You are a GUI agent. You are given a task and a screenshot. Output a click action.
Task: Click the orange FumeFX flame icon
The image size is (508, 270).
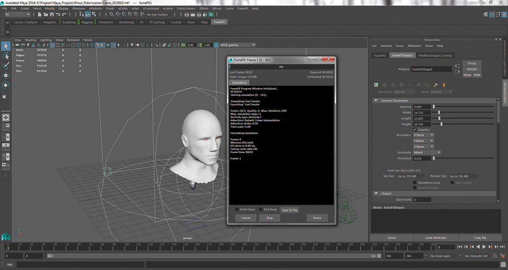point(444,85)
